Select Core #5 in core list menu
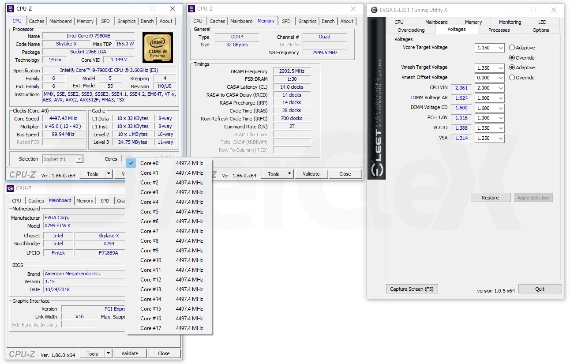The image size is (570, 364). coord(169,212)
